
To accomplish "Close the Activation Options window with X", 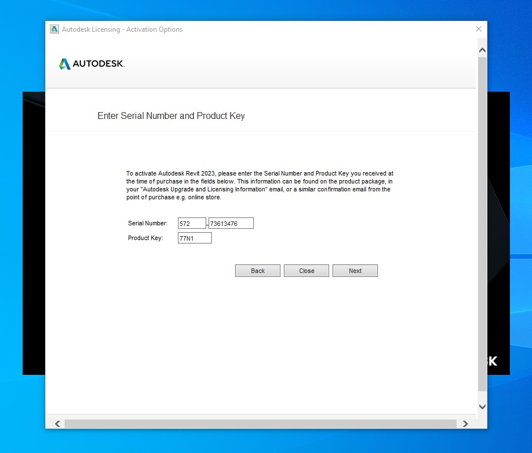I will [479, 29].
